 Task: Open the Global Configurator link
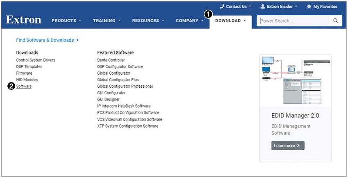click(x=114, y=73)
